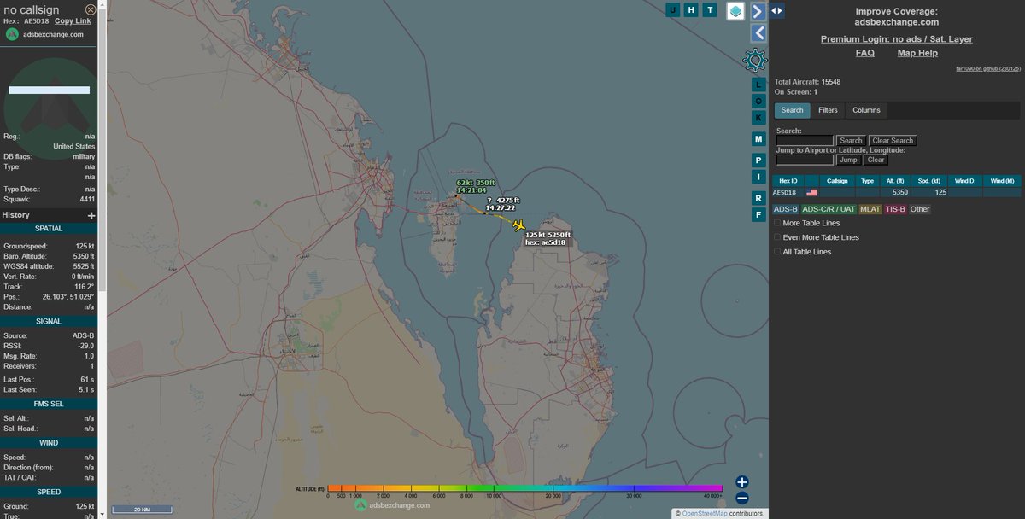Click the Clear button beside Jump
The height and width of the screenshot is (519, 1025).
pos(876,160)
